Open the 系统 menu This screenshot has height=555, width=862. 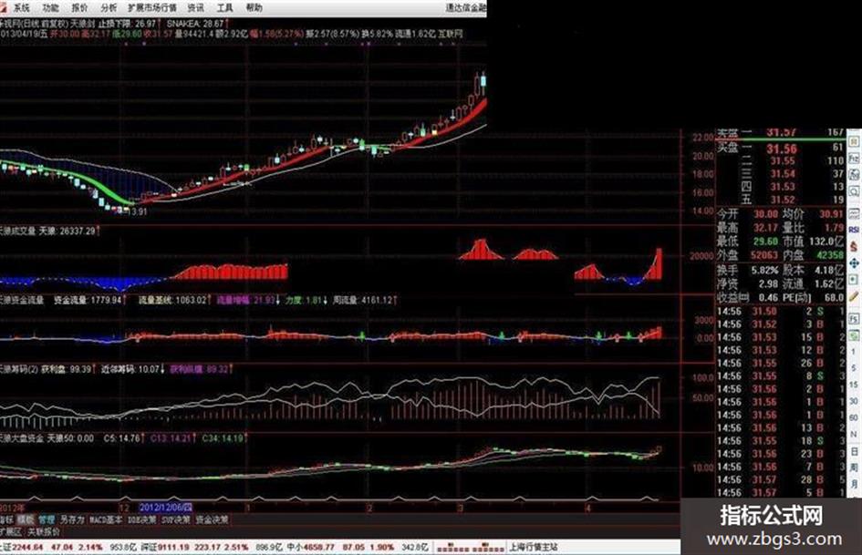pos(22,7)
